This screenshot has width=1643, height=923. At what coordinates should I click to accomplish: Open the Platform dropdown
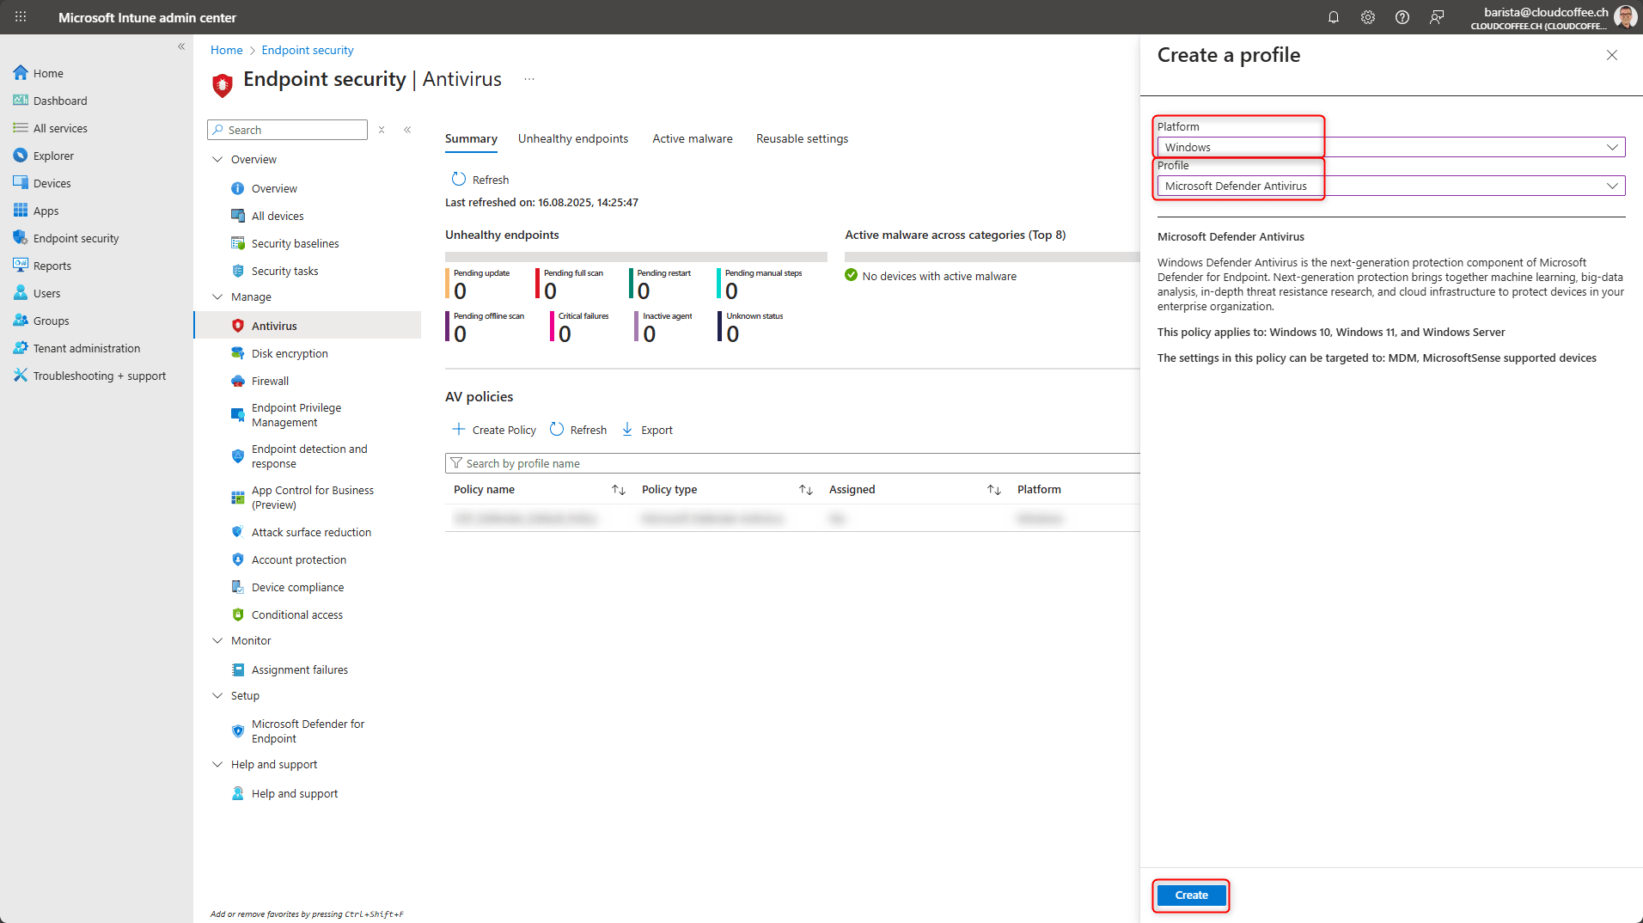(1390, 147)
